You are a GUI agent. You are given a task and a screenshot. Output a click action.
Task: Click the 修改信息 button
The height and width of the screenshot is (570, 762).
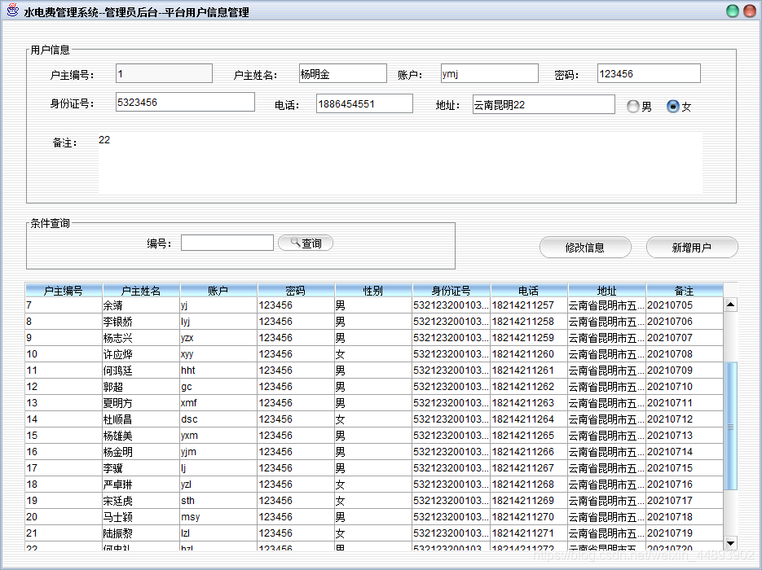pos(585,248)
